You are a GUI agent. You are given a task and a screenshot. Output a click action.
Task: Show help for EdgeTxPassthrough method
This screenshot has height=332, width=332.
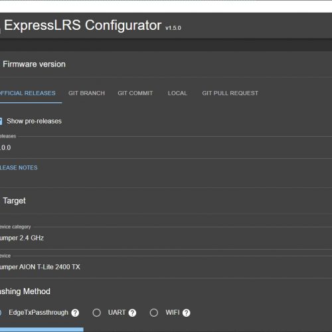(x=75, y=313)
